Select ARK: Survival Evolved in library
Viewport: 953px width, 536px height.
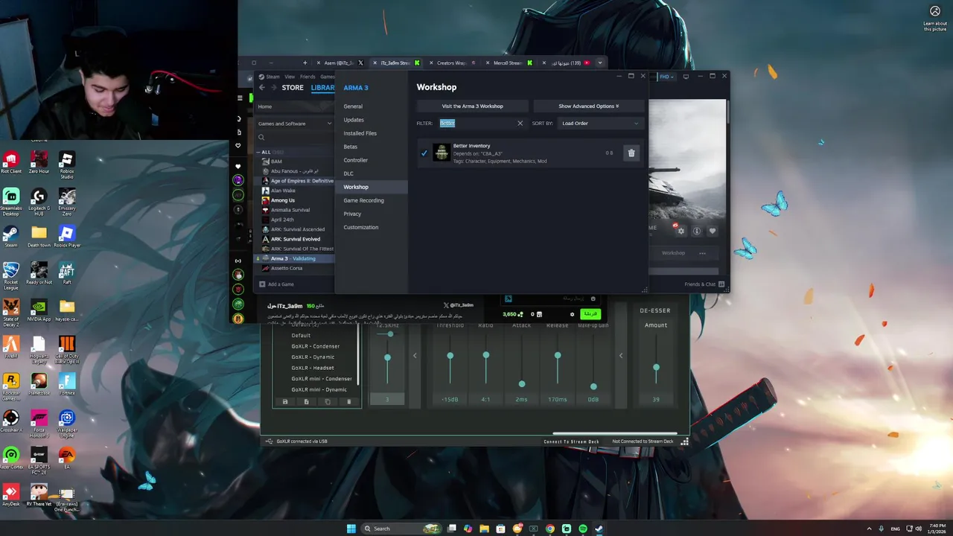[x=296, y=239]
